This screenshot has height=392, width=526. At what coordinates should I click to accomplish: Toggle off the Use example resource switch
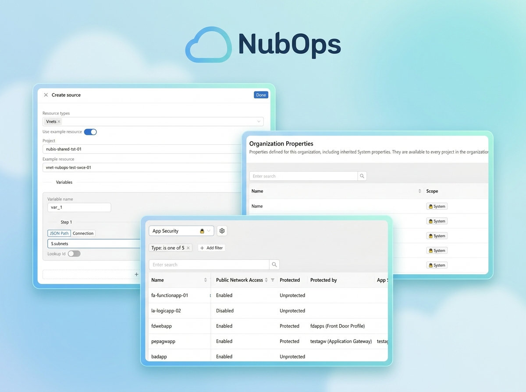point(90,132)
